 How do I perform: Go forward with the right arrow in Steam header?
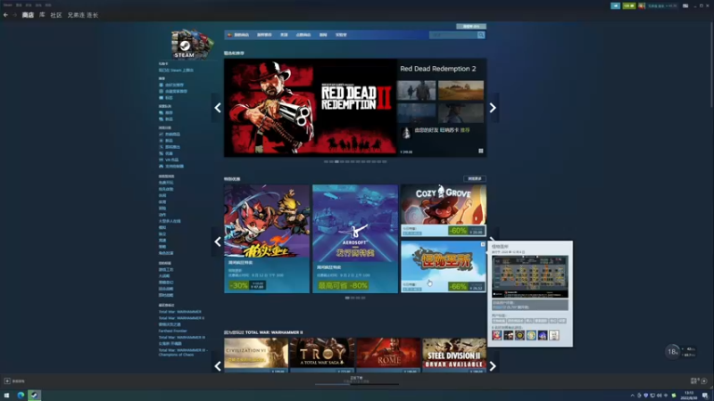[14, 15]
